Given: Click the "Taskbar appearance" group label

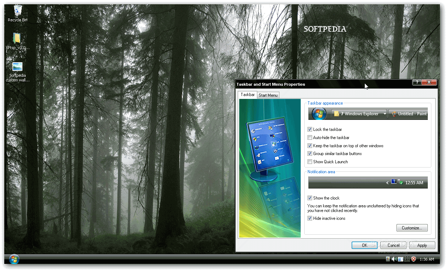Looking at the screenshot, I should click(325, 103).
